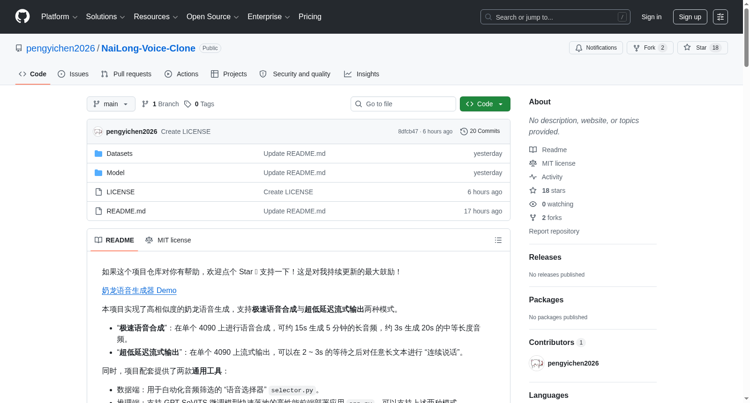Click the Model folder icon
The width and height of the screenshot is (750, 403).
98,173
